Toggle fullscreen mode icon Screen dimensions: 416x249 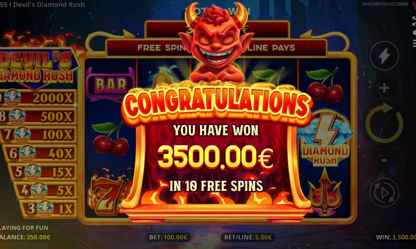414,21
